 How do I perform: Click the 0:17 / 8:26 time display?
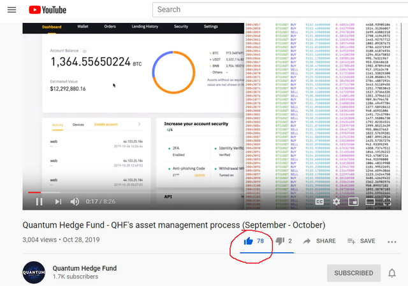point(101,201)
